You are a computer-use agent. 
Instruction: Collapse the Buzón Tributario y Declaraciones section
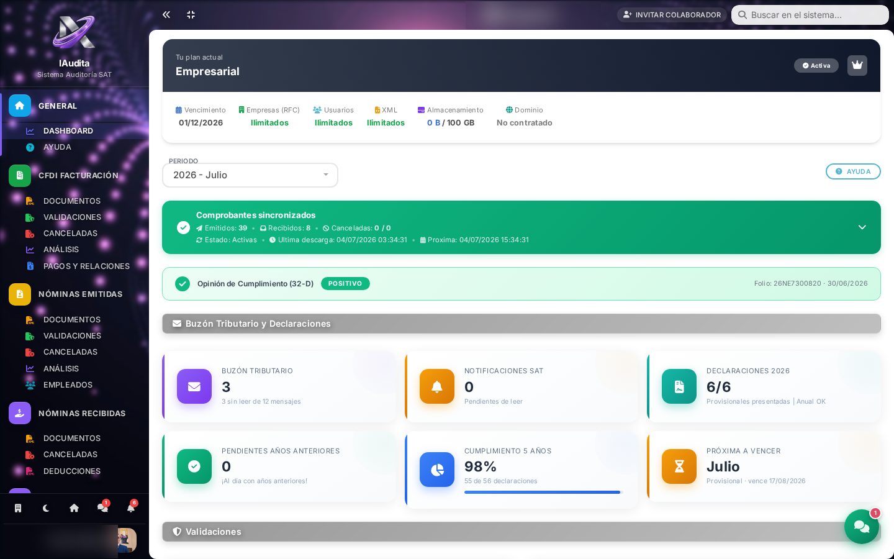click(521, 324)
